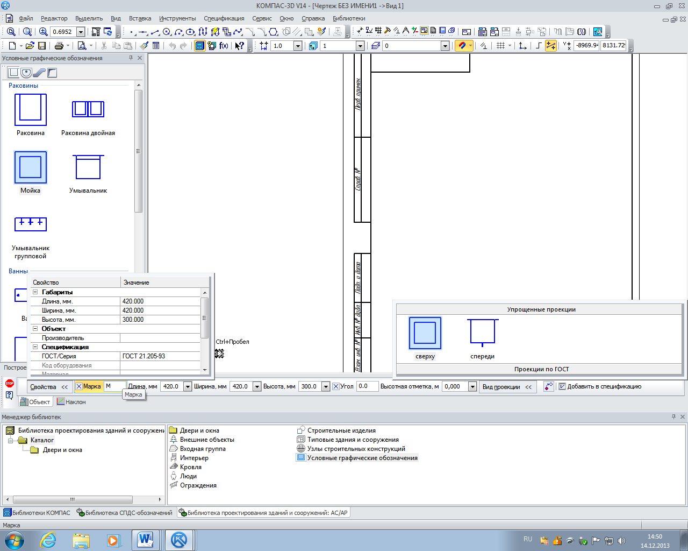
Task: Click the Undo arrow icon
Action: 173,46
